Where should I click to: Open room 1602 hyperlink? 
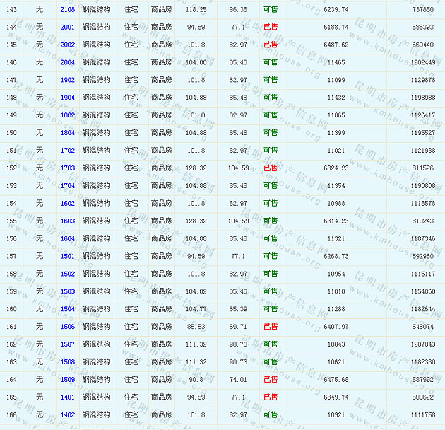pos(68,204)
